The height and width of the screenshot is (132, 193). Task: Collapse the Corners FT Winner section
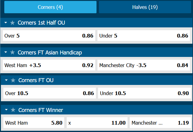[6, 110]
